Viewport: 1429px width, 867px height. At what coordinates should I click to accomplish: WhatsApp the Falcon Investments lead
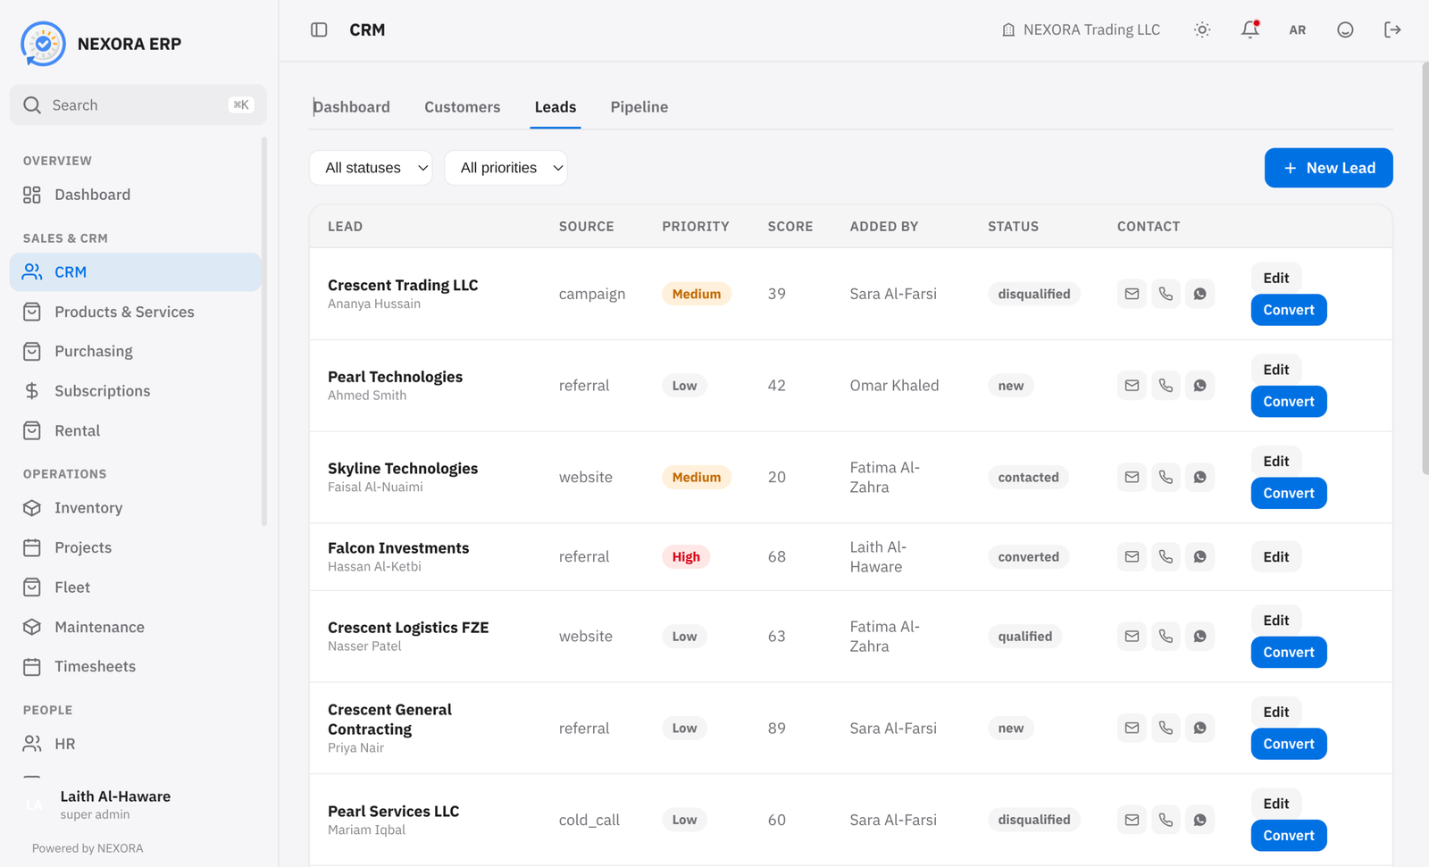click(x=1199, y=556)
